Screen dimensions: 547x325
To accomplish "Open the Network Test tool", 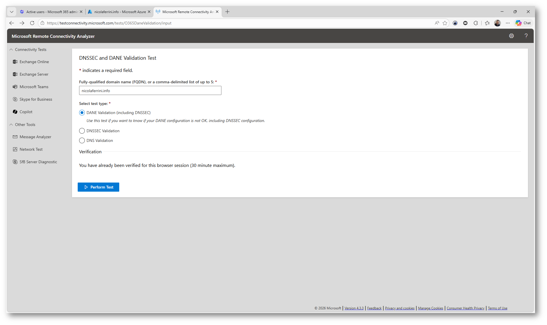I will 31,149.
